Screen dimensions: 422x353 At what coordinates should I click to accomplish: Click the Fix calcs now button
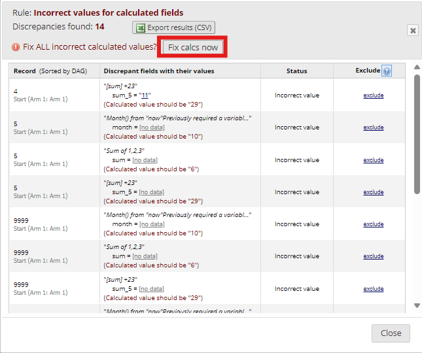[193, 47]
